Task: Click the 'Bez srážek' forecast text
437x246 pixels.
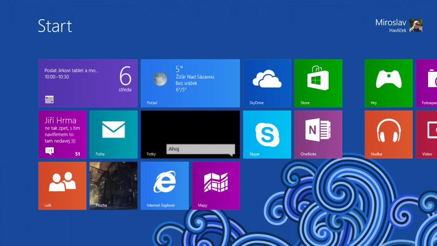Action: click(186, 83)
